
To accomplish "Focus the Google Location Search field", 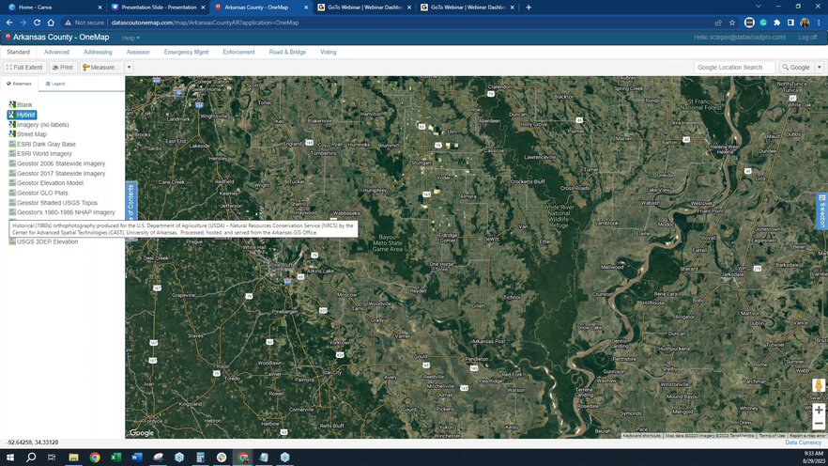I will pyautogui.click(x=734, y=67).
